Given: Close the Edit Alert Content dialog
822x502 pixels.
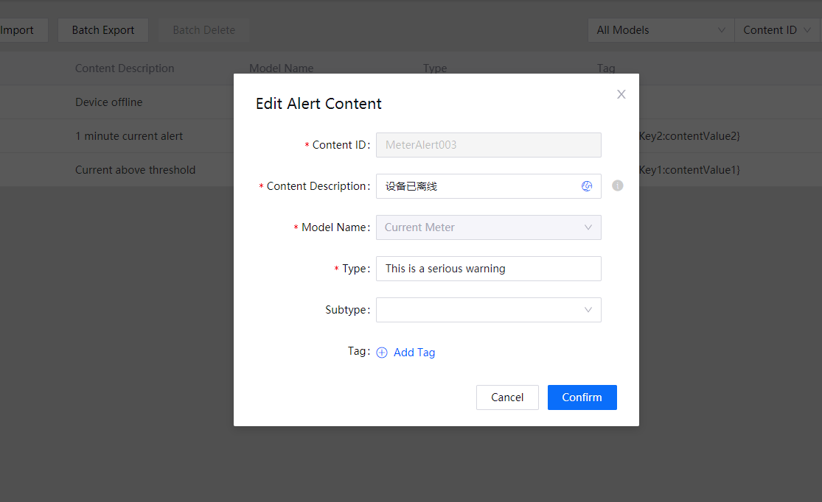Looking at the screenshot, I should click(621, 94).
